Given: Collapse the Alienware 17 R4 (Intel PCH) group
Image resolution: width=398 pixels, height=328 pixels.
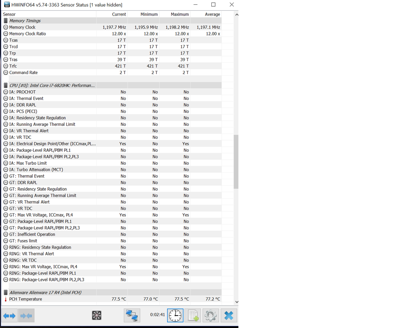Looking at the screenshot, I should click(x=6, y=293).
